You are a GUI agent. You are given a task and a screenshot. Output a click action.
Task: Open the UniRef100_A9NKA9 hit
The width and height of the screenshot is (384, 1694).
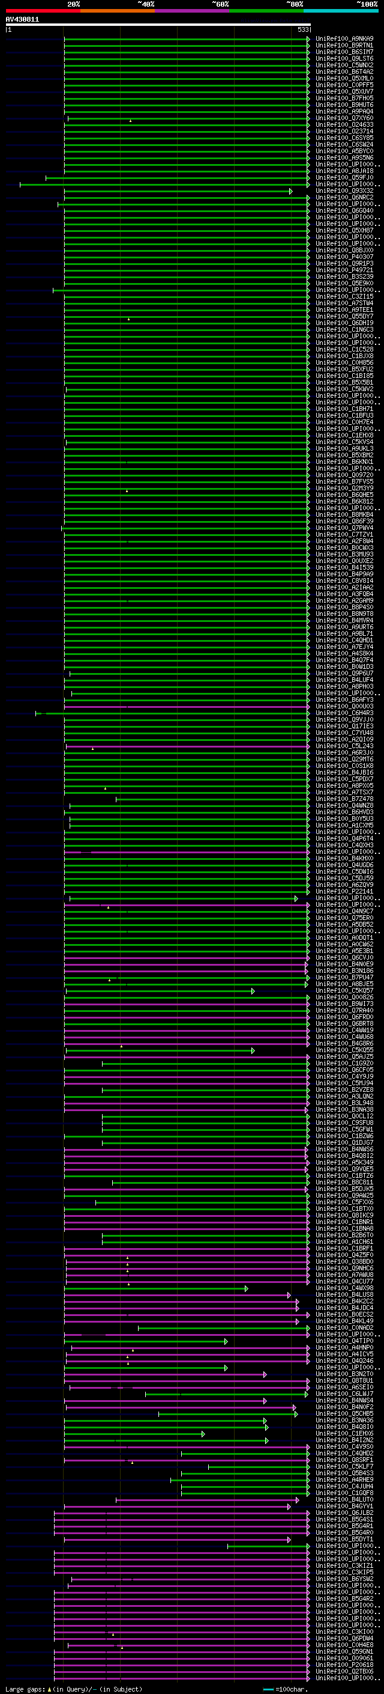344,39
